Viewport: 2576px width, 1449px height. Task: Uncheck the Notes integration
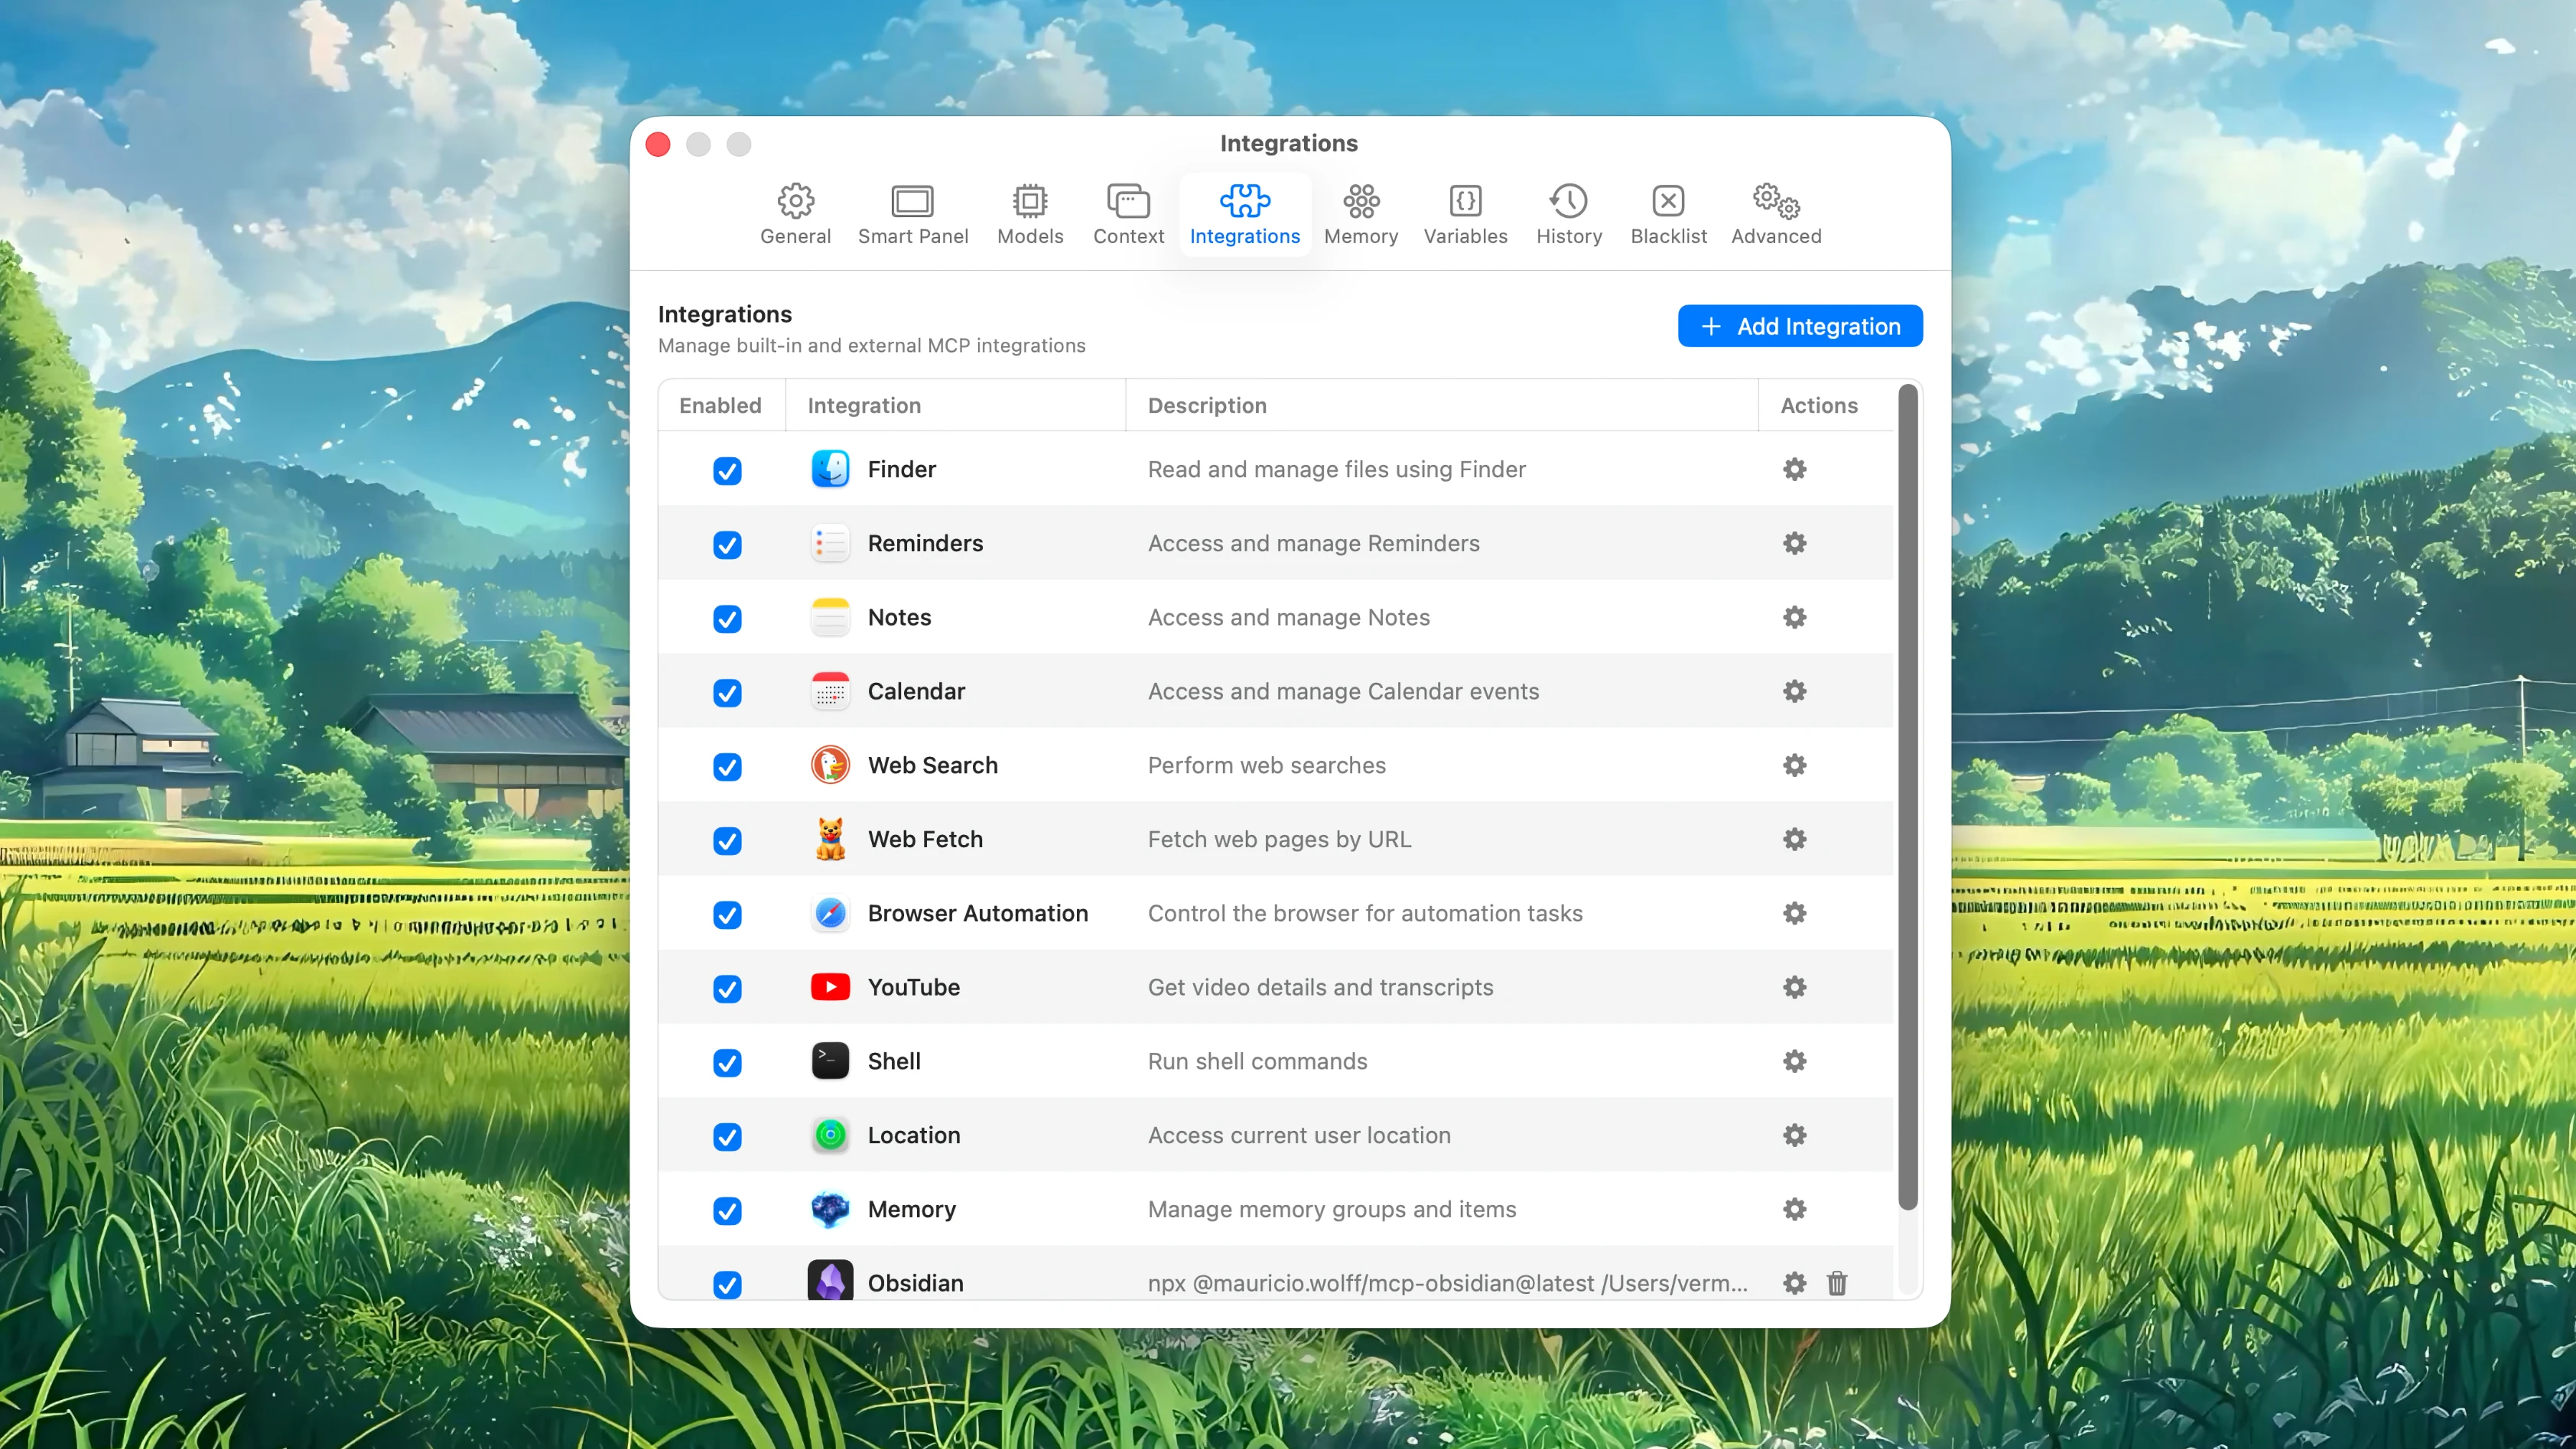727,619
